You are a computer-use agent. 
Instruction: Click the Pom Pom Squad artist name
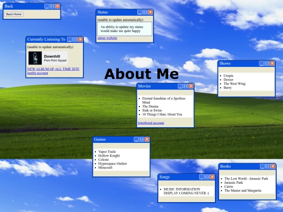(x=55, y=60)
